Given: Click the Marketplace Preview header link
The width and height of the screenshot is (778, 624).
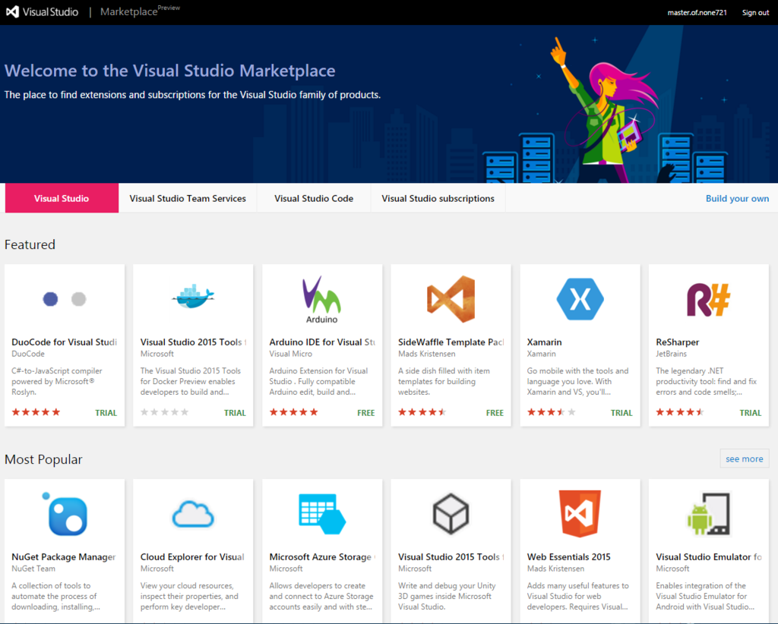Looking at the screenshot, I should point(140,11).
